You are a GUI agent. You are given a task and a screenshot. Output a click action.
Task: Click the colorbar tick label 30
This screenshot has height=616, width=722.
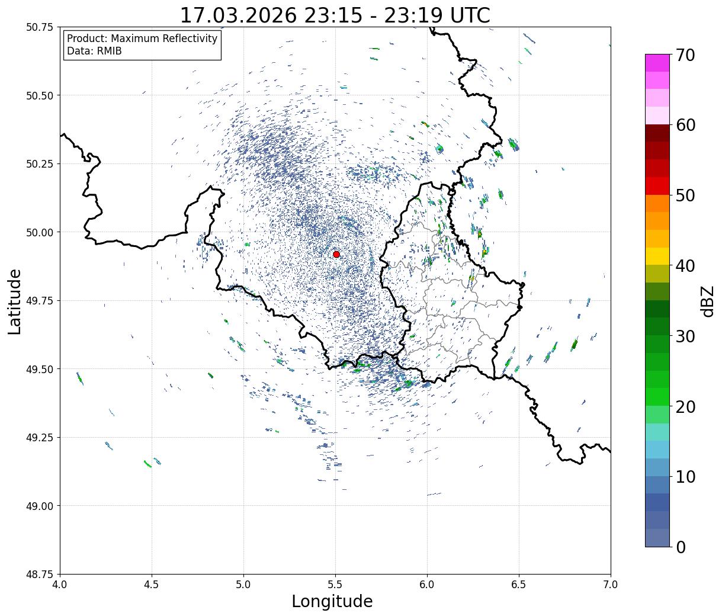coord(685,336)
